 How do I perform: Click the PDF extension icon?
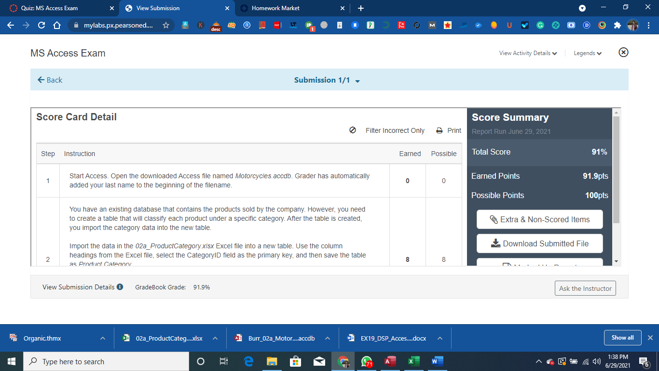coord(277,25)
